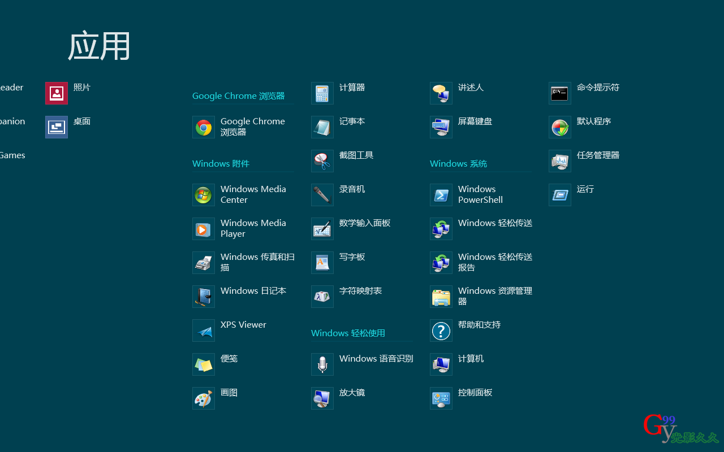This screenshot has width=724, height=452.
Task: Select the 截图工具 label text
Action: [356, 155]
